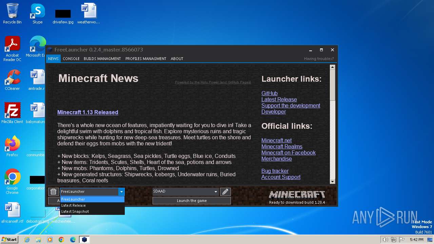The height and width of the screenshot is (244, 434).
Task: Open the drivefew.jpg desktop file
Action: pyautogui.click(x=63, y=16)
